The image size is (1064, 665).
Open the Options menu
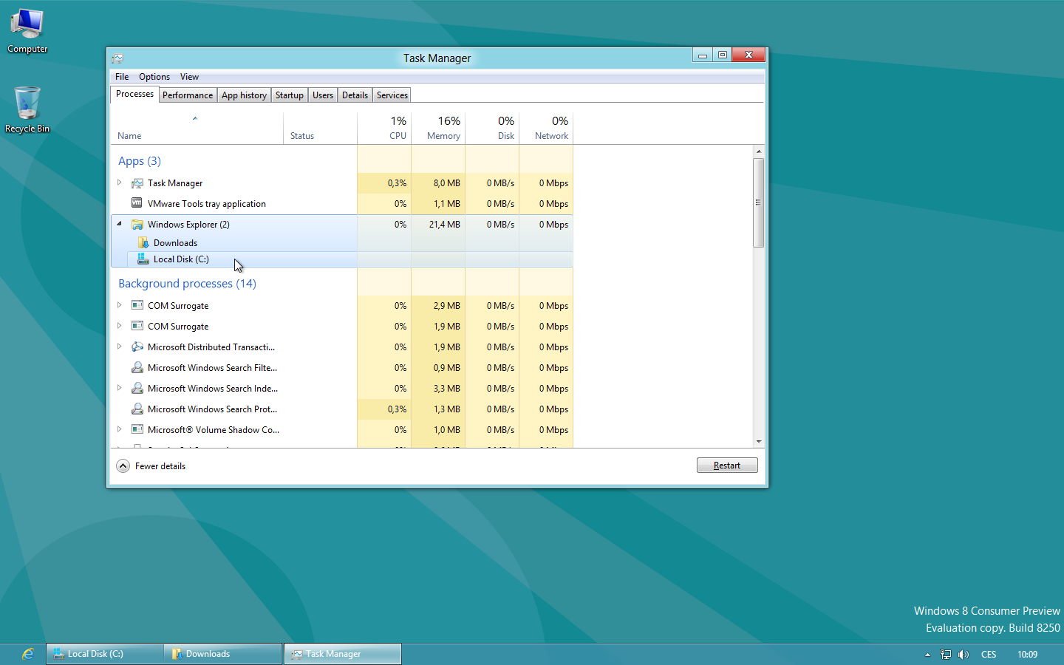(154, 77)
